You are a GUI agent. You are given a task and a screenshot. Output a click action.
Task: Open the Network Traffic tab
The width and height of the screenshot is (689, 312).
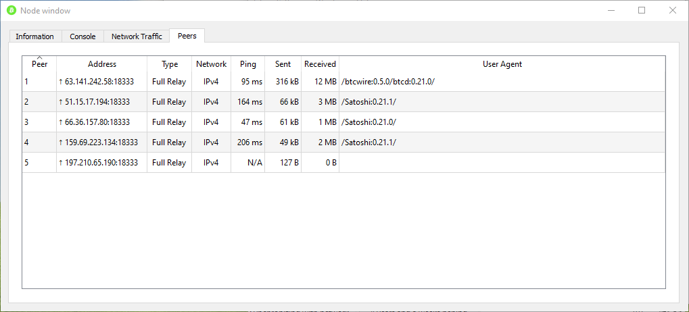tap(137, 36)
